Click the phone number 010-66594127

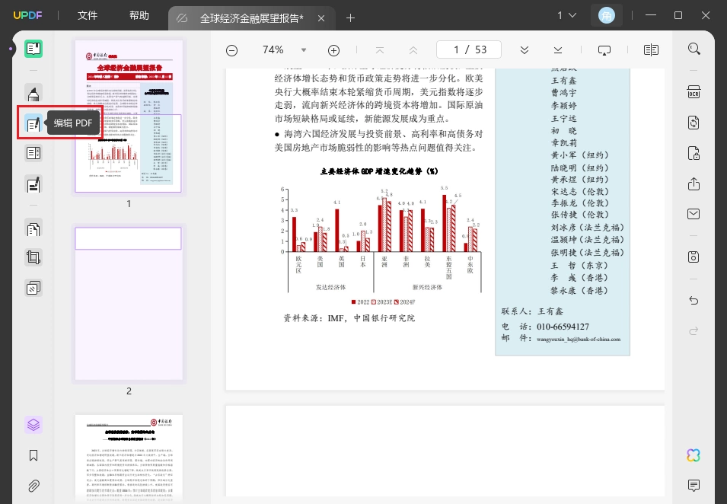563,327
